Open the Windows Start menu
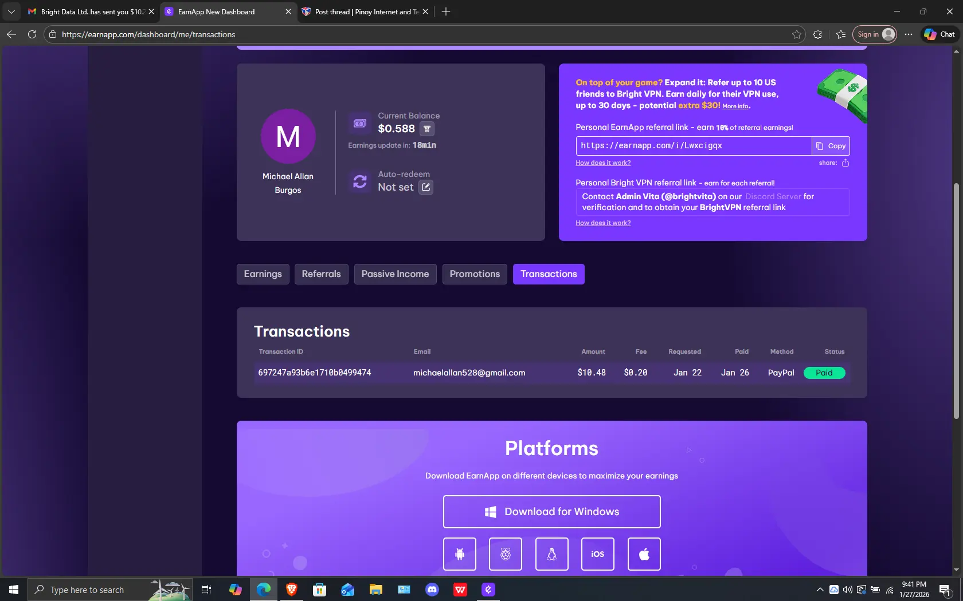Viewport: 963px width, 601px height. [14, 590]
